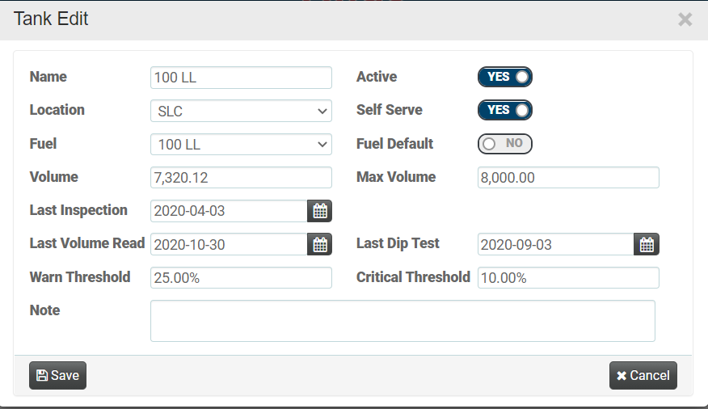Click inside the Note text area
Viewport: 708px width, 409px height.
point(402,321)
